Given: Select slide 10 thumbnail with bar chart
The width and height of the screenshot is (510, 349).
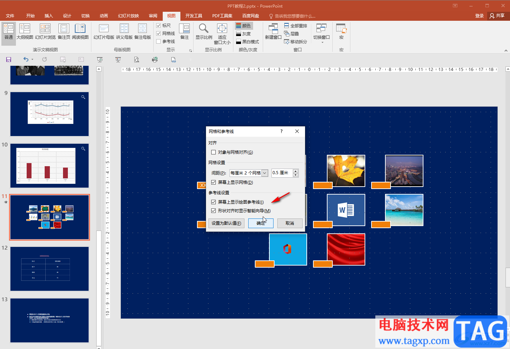Looking at the screenshot, I should point(50,165).
